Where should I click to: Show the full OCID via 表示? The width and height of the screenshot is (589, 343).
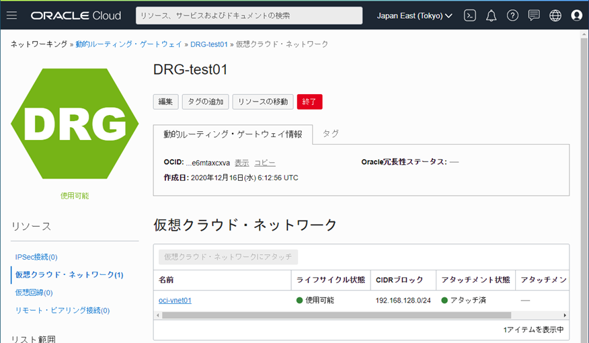[x=242, y=163]
